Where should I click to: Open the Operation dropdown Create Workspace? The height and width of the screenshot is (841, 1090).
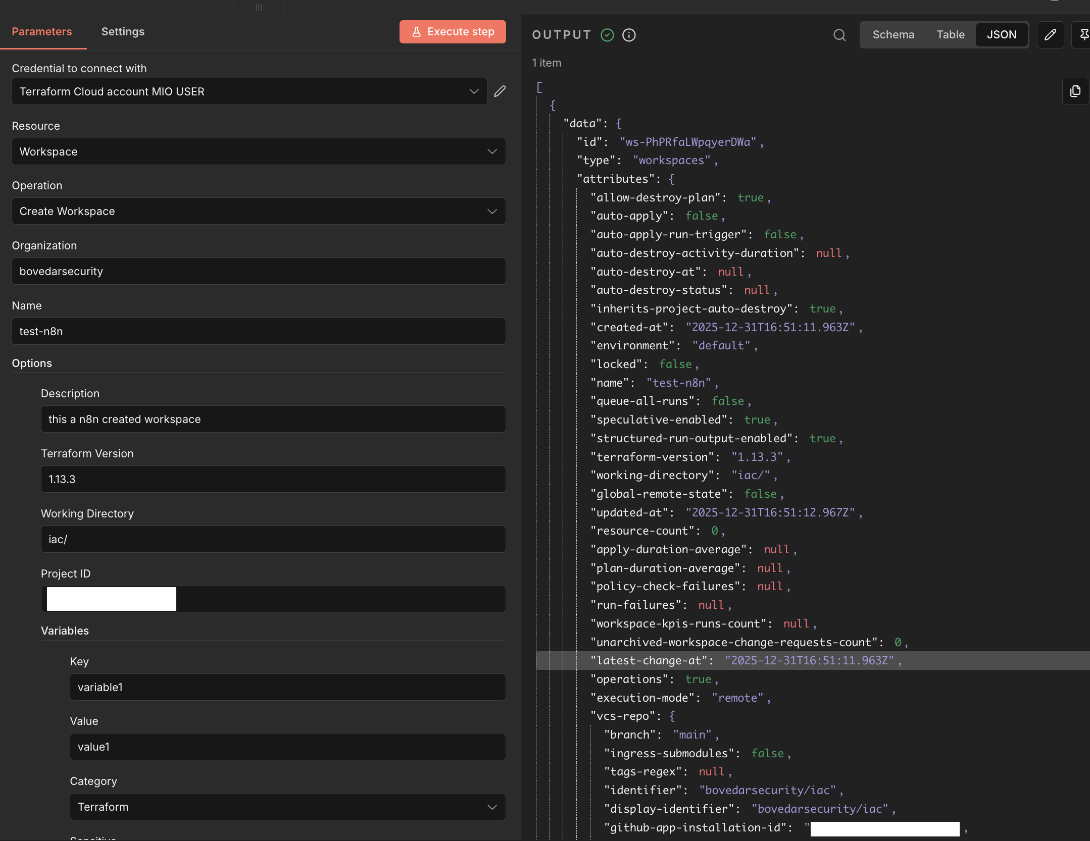click(x=259, y=211)
